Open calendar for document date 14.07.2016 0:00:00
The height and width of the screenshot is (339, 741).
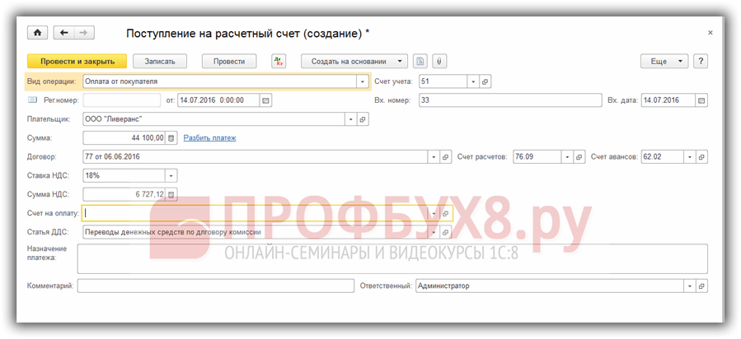pyautogui.click(x=265, y=100)
